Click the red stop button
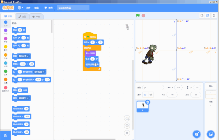This screenshot has height=140, width=219. 143,15
